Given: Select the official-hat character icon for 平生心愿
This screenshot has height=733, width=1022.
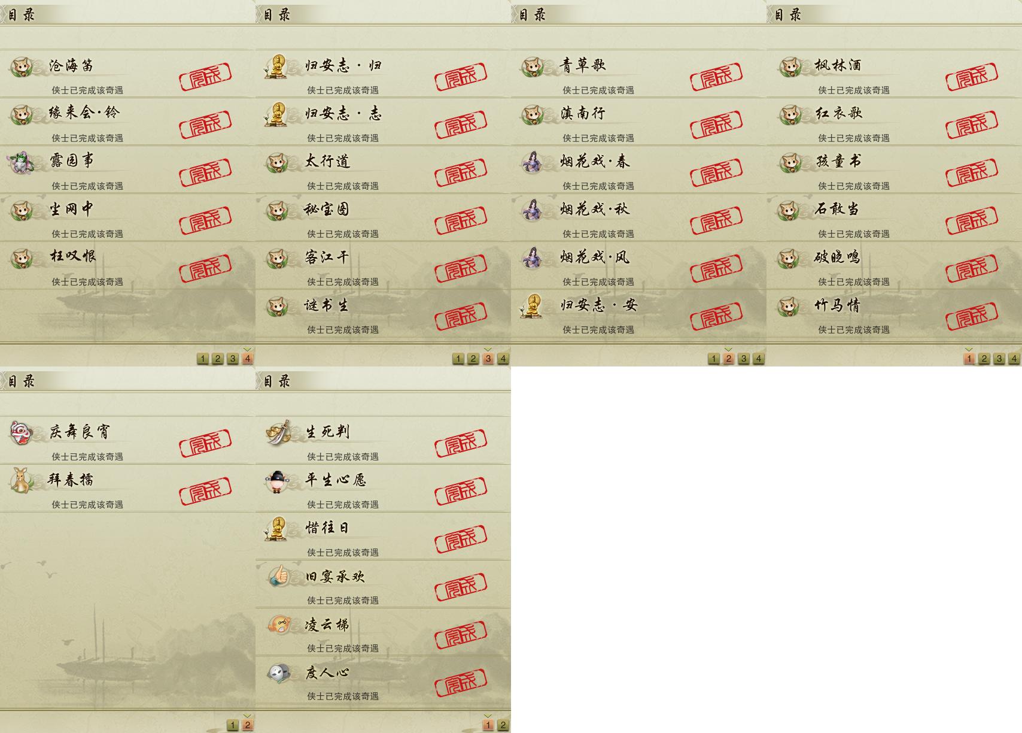Looking at the screenshot, I should 276,480.
